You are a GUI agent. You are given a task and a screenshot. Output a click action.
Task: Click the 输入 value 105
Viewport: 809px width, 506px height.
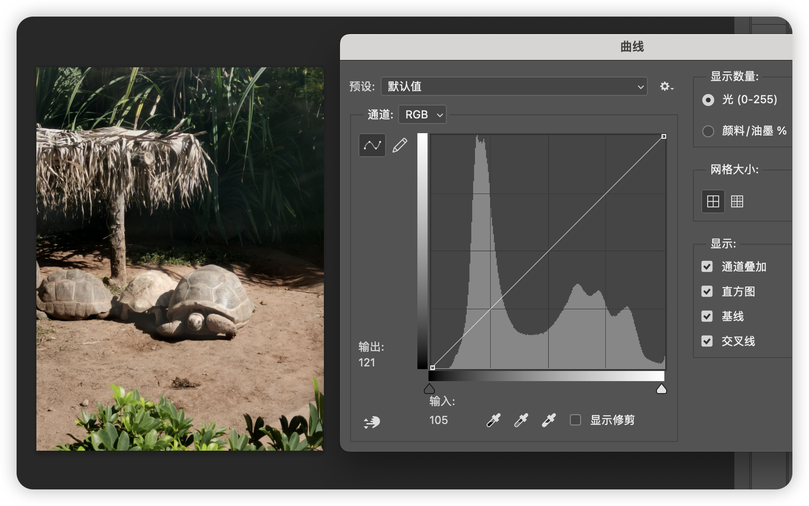pyautogui.click(x=439, y=420)
